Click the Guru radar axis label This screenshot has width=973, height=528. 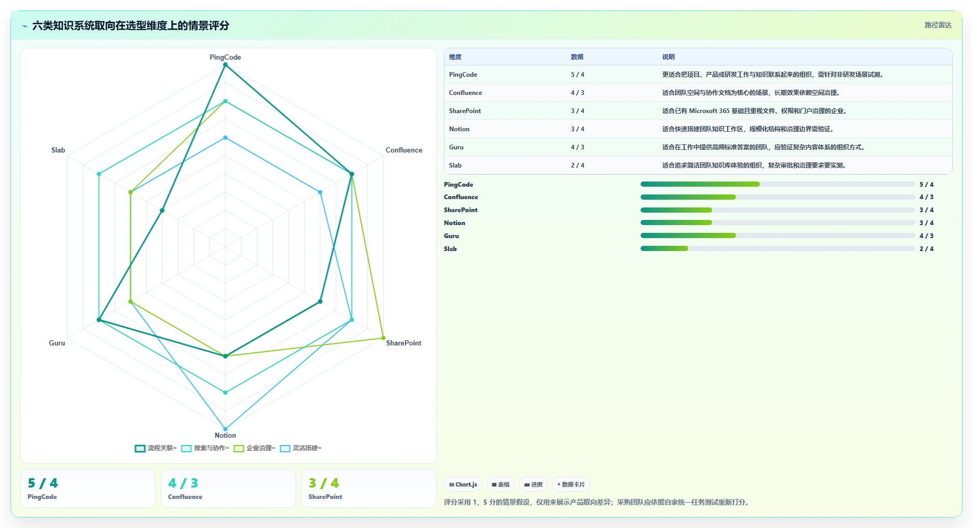57,343
